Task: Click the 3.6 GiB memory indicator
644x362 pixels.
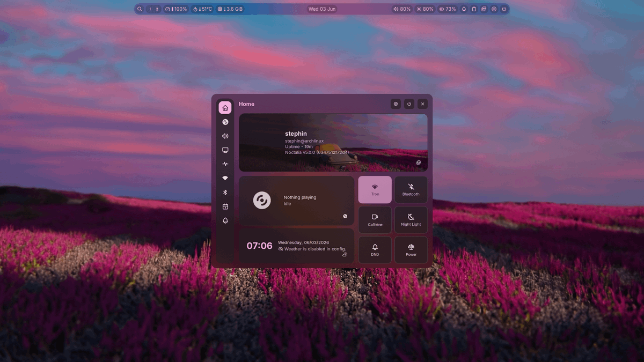Action: pos(230,9)
